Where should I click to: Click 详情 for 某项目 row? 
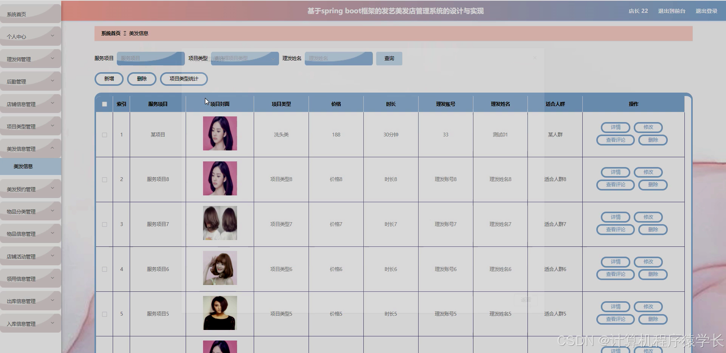coord(616,127)
